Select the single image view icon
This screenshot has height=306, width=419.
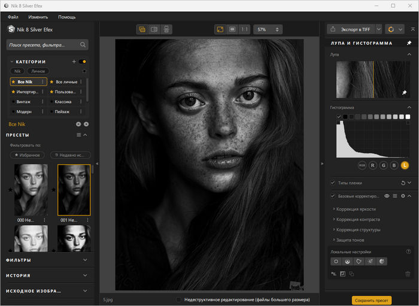coord(142,29)
